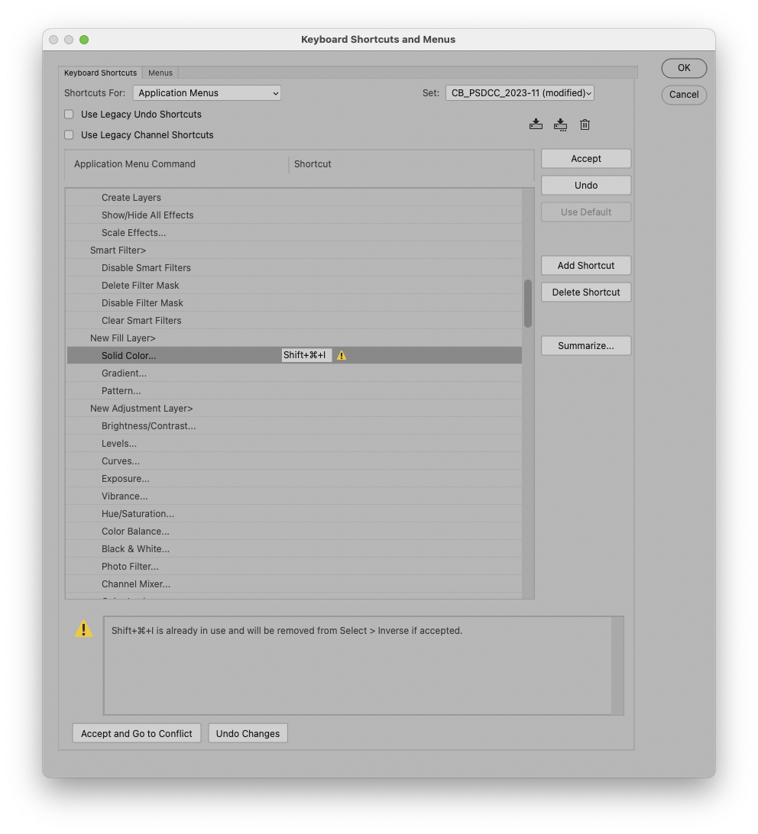This screenshot has height=834, width=758.
Task: Select the Keyboard Shortcuts tab
Action: 100,73
